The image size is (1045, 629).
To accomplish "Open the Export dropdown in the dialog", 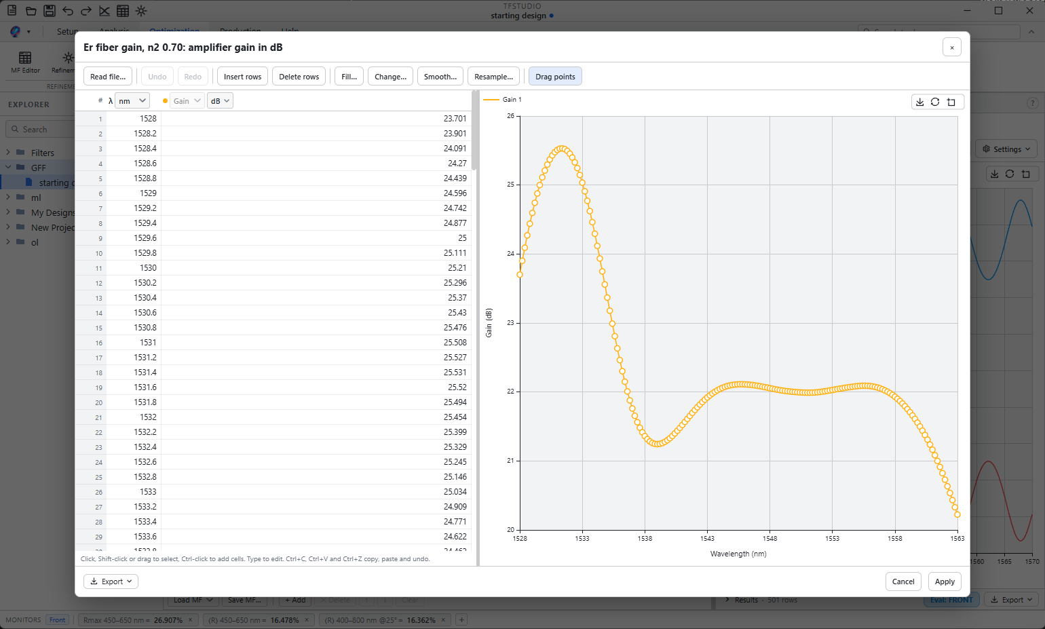I will [111, 582].
